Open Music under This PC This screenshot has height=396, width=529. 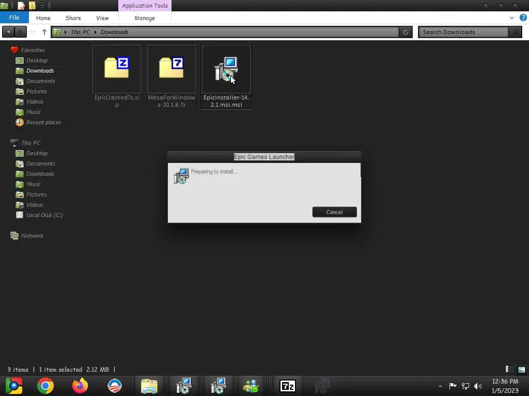pos(34,184)
